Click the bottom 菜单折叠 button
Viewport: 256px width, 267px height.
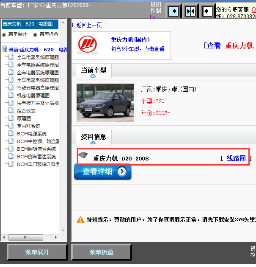(x=102, y=252)
